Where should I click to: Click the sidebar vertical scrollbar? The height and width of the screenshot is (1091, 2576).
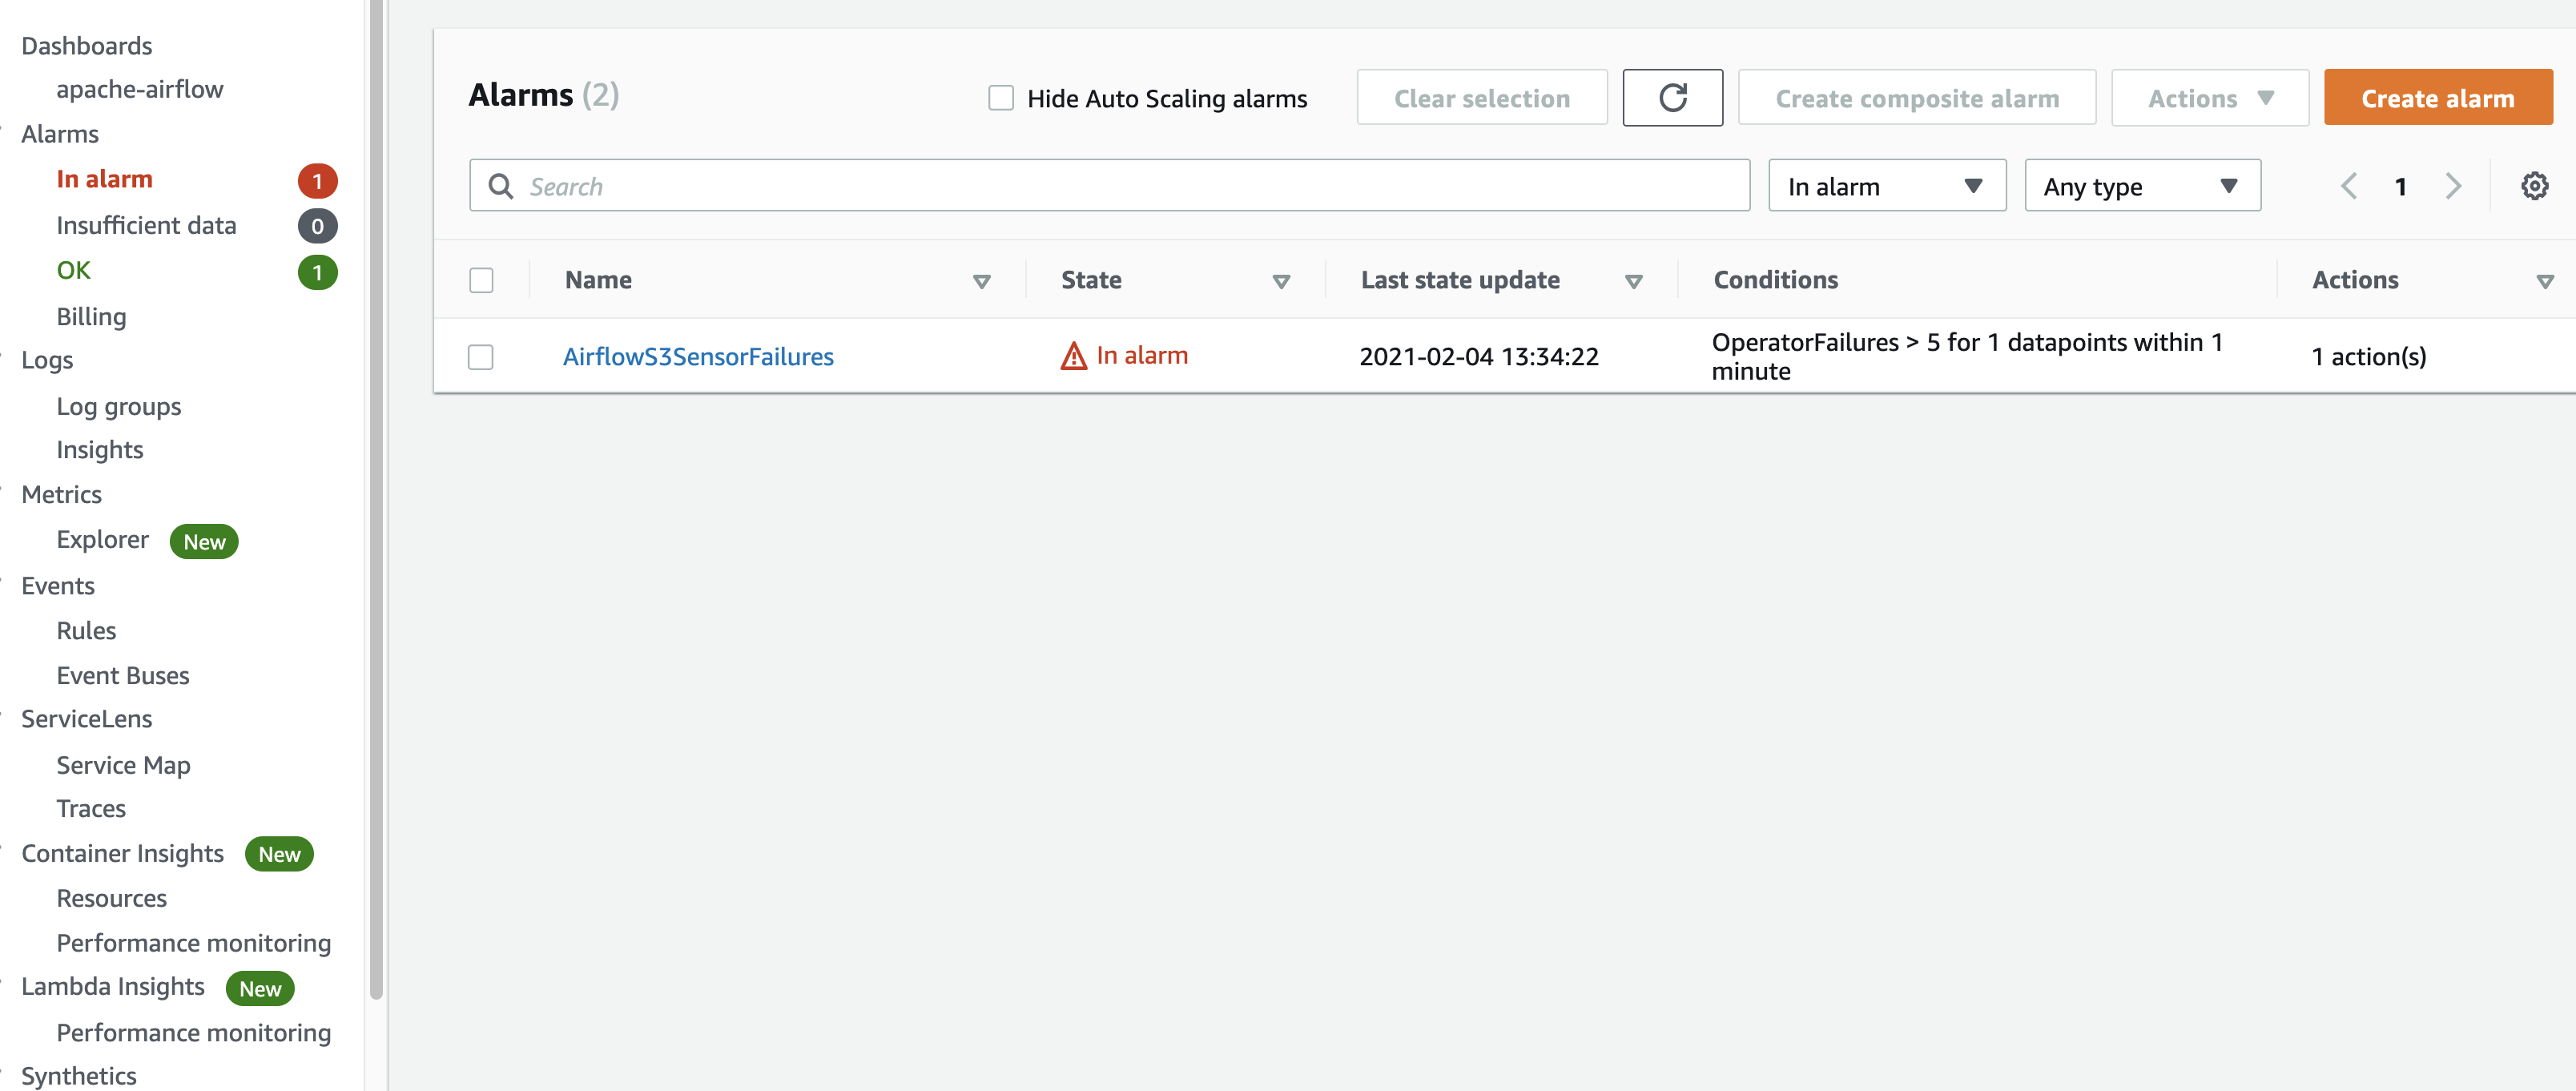[376, 500]
